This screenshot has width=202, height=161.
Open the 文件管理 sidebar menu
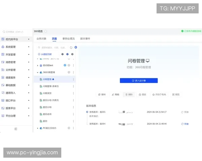[16, 70]
